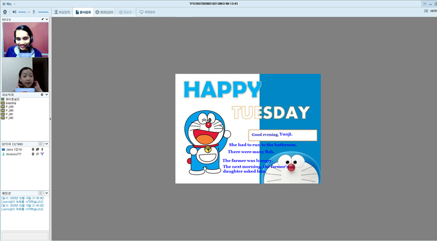Image resolution: width=437 pixels, height=241 pixels.
Task: Open the 채팅창 chat options dropdown
Action: [42, 193]
